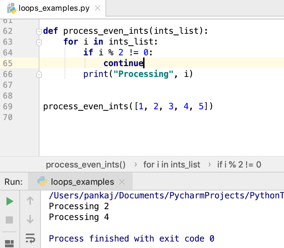Open the /Users/pankaj/Documents path link in console
This screenshot has width=284, height=248.
(166, 196)
